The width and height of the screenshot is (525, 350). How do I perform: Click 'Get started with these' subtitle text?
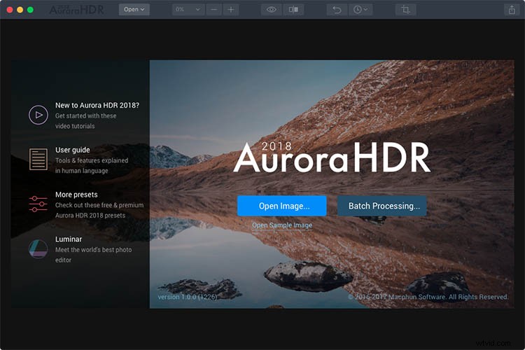pos(85,116)
